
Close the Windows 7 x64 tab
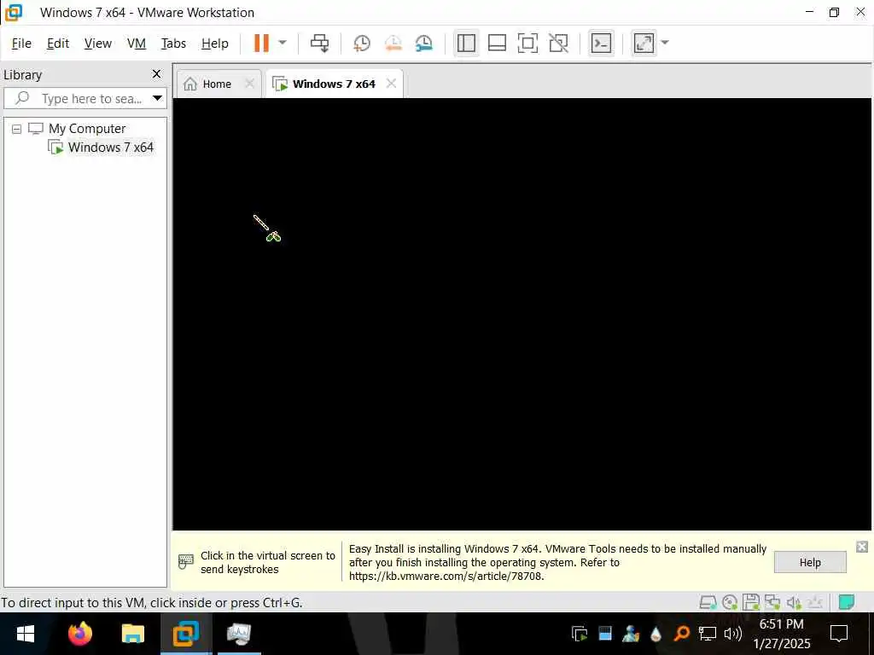click(x=391, y=84)
